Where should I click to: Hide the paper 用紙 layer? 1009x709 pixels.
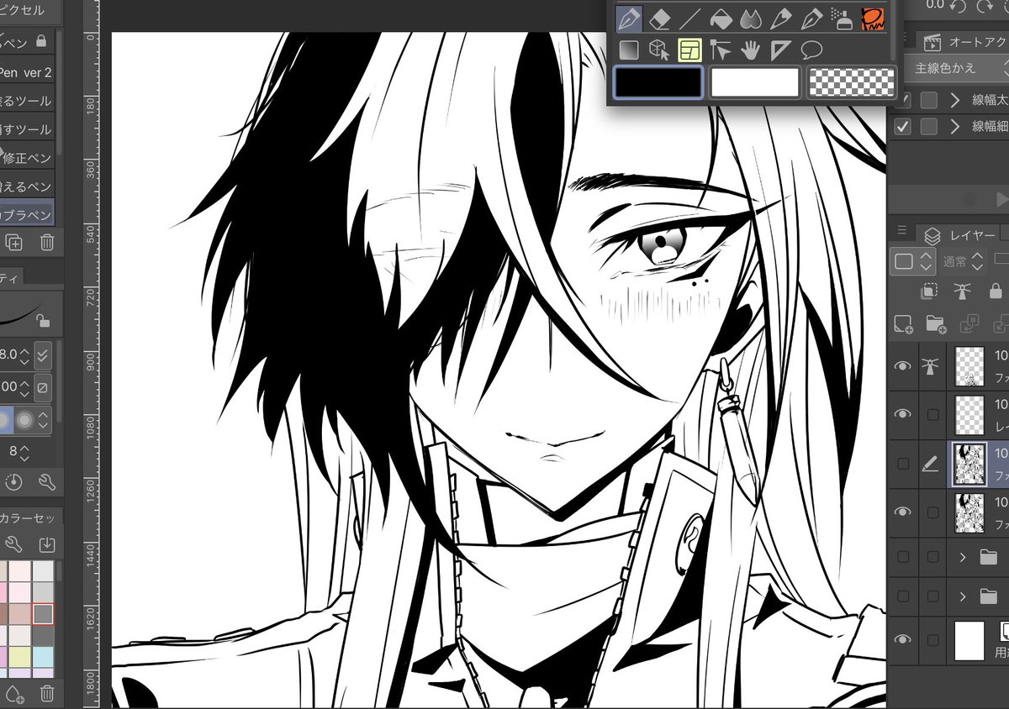(x=902, y=640)
